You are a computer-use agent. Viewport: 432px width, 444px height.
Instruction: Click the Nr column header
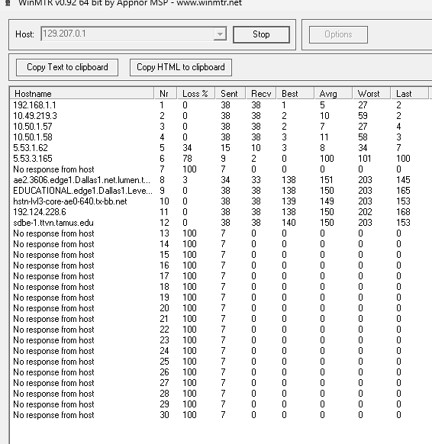(166, 93)
